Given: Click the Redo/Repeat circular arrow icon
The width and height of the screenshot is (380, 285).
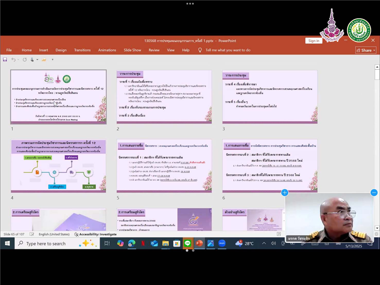Looking at the screenshot, I should tap(25, 60).
